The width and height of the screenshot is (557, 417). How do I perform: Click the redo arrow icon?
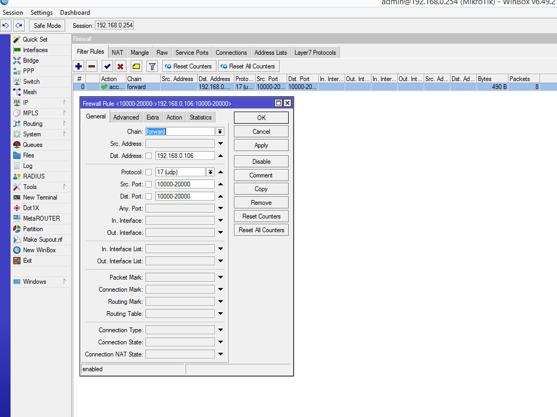(x=19, y=26)
